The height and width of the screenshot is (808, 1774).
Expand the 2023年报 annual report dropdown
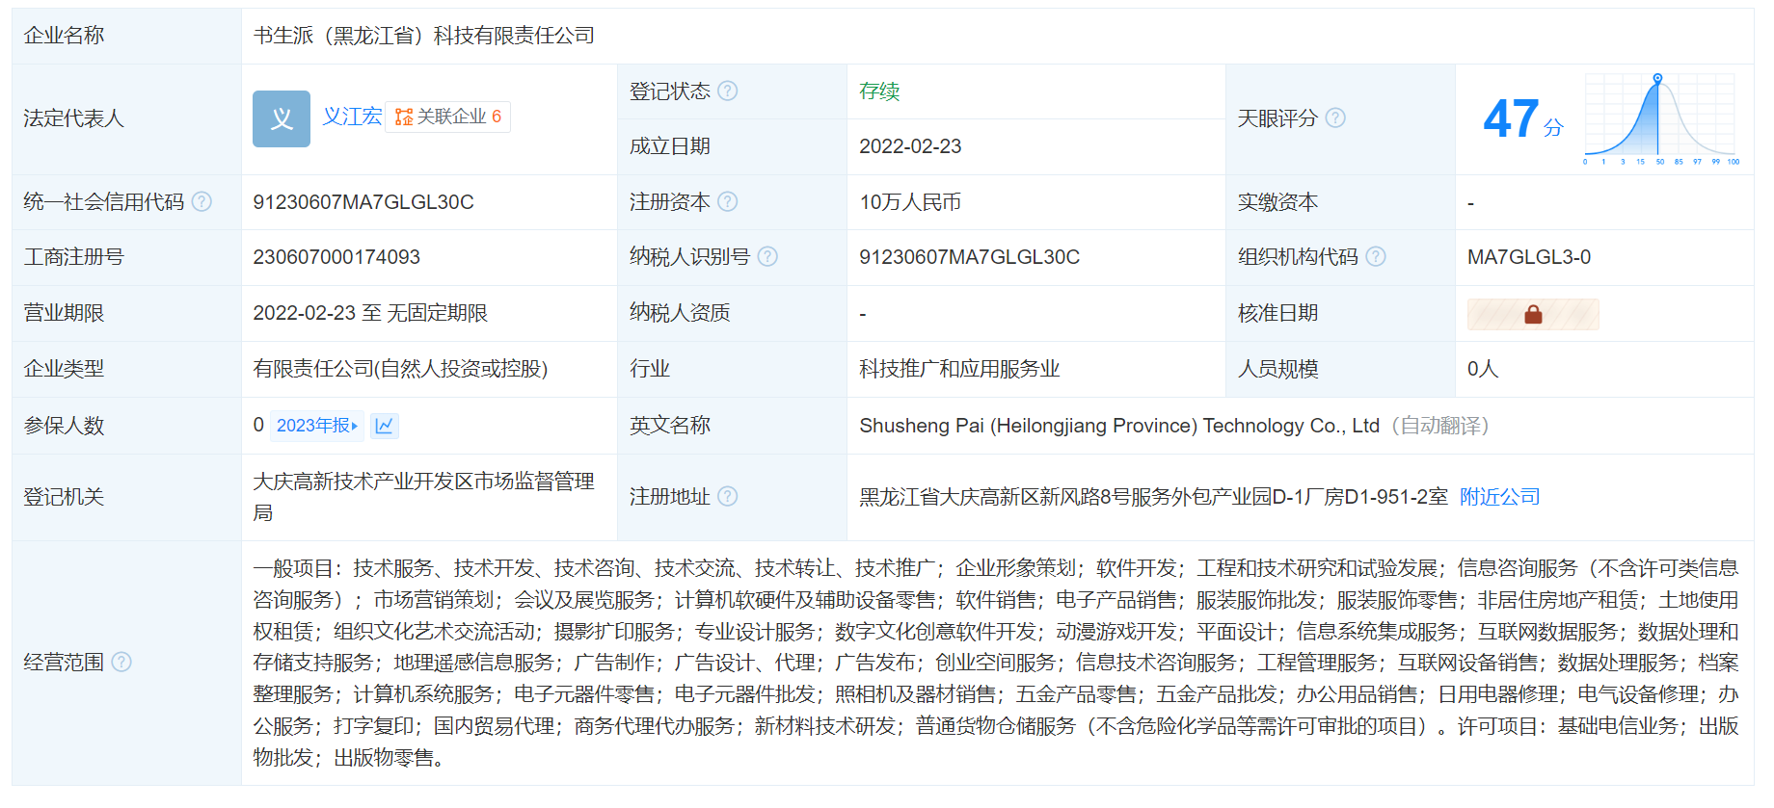(317, 426)
